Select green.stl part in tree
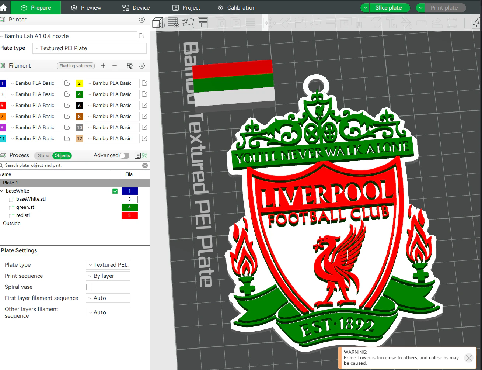The height and width of the screenshot is (370, 482). pyautogui.click(x=26, y=207)
